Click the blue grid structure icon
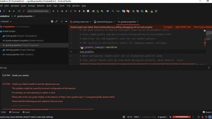 (108, 11)
